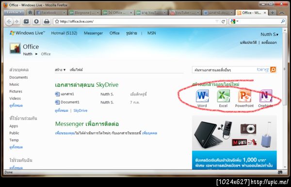Switch to the เอกสาร1.docx tab
The height and width of the screenshot is (187, 291).
pos(218,13)
